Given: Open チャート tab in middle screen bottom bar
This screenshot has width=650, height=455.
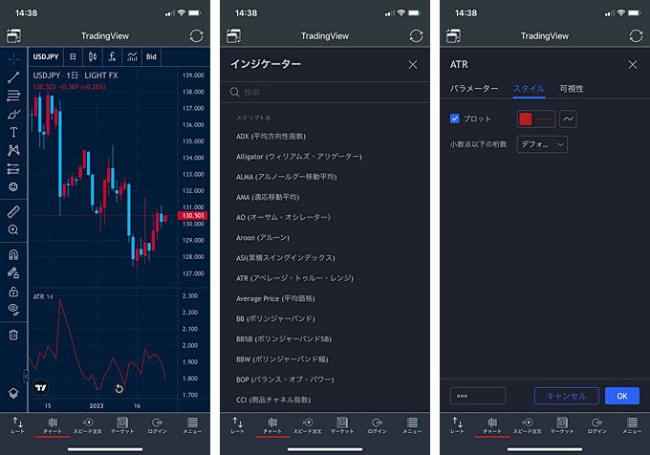Looking at the screenshot, I should coord(272,425).
